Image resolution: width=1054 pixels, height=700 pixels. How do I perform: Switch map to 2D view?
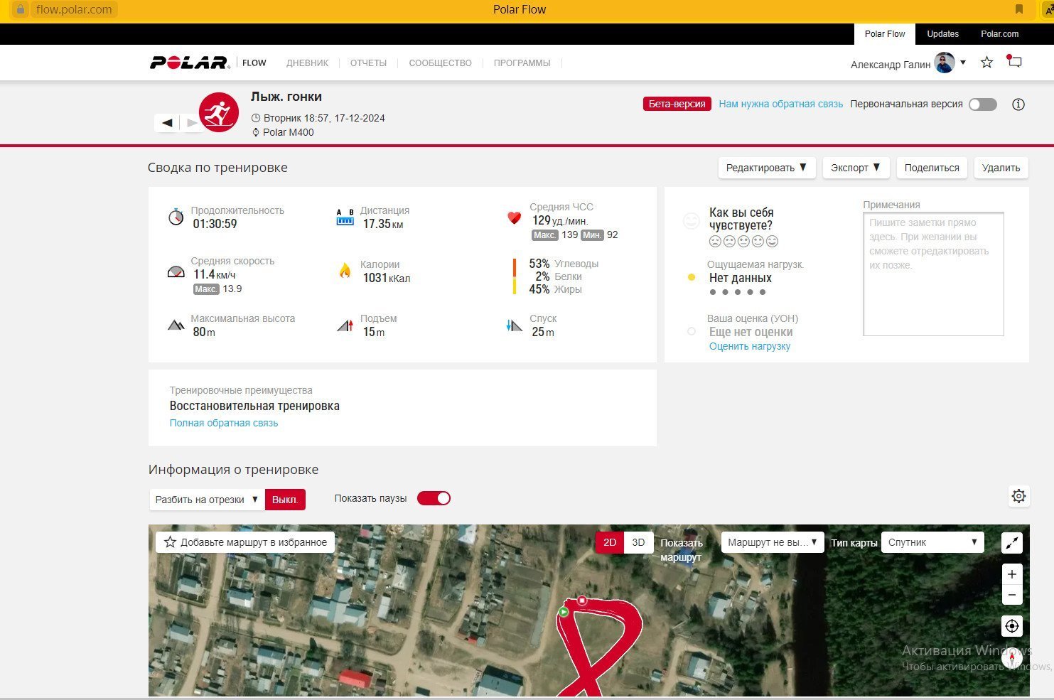610,542
